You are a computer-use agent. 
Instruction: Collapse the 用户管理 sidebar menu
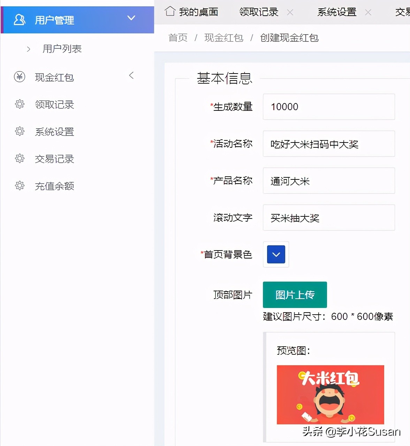[131, 18]
